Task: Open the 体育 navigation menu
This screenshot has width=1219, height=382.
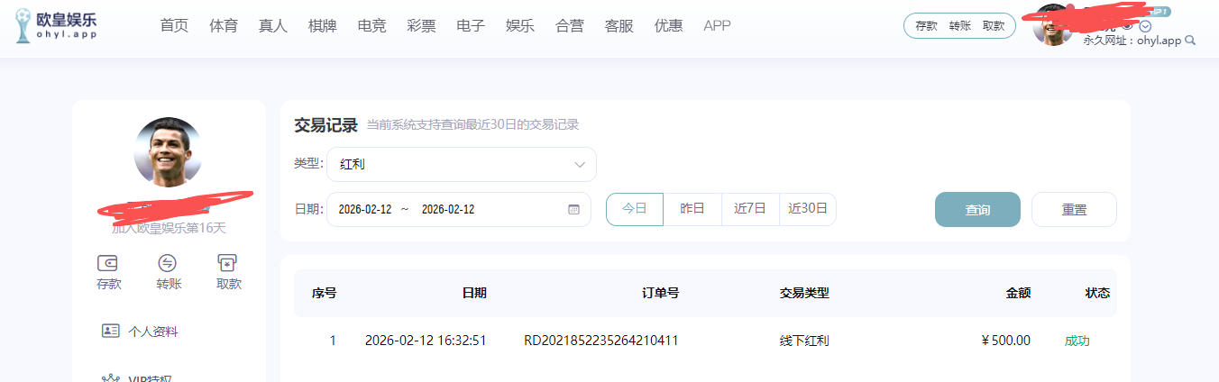Action: (224, 25)
